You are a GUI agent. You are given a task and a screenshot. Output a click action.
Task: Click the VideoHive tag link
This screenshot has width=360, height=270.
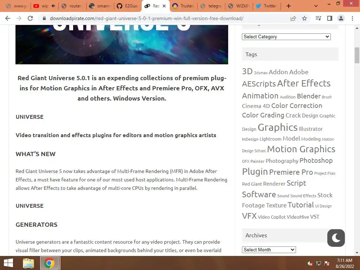point(298,217)
